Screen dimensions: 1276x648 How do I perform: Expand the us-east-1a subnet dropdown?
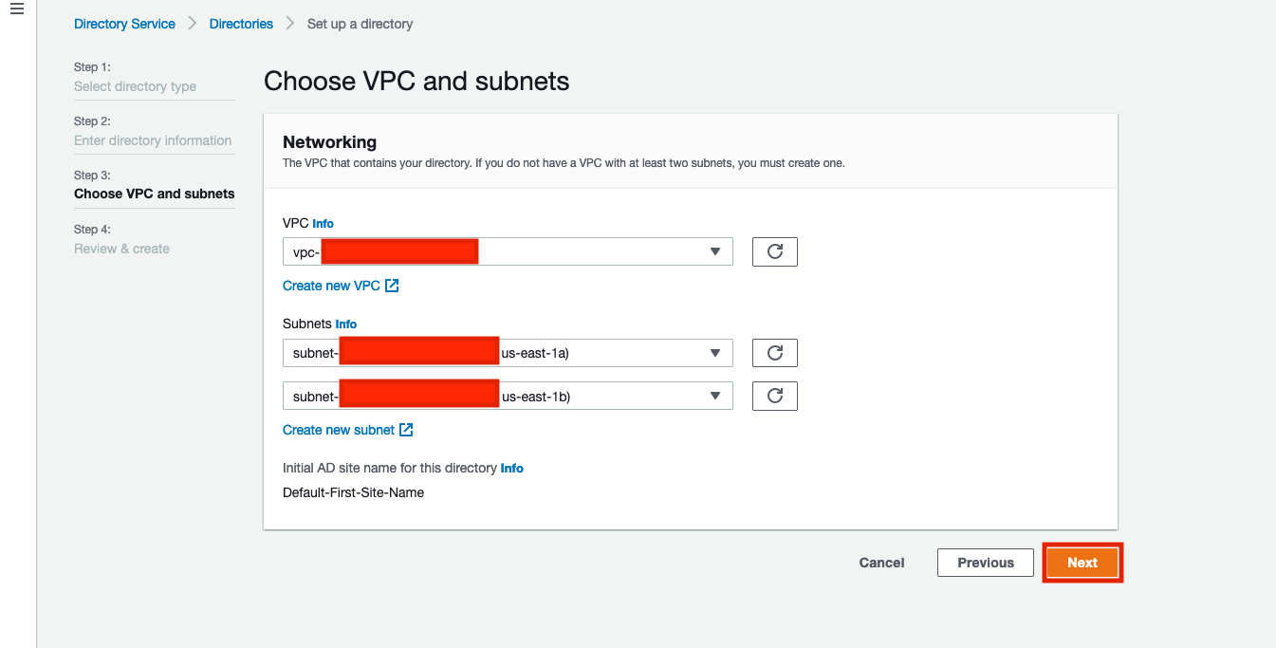pos(508,353)
